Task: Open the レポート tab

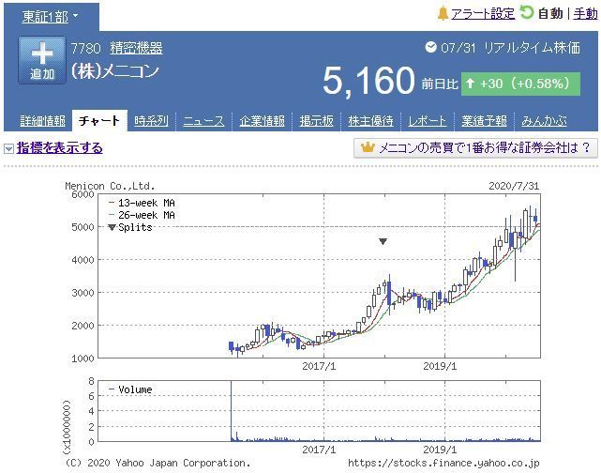Action: point(428,121)
